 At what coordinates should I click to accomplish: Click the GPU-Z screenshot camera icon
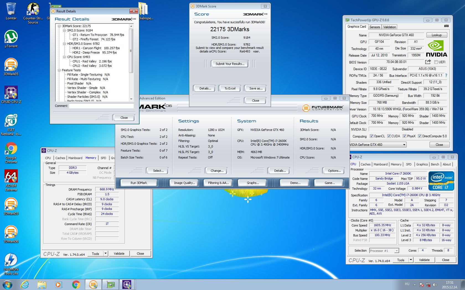(x=446, y=26)
